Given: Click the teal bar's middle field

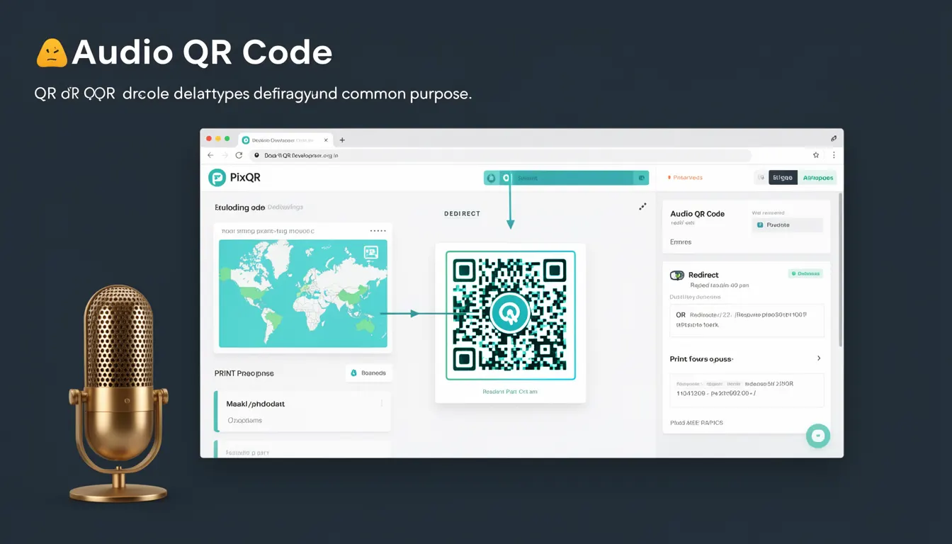Looking at the screenshot, I should click(x=573, y=178).
